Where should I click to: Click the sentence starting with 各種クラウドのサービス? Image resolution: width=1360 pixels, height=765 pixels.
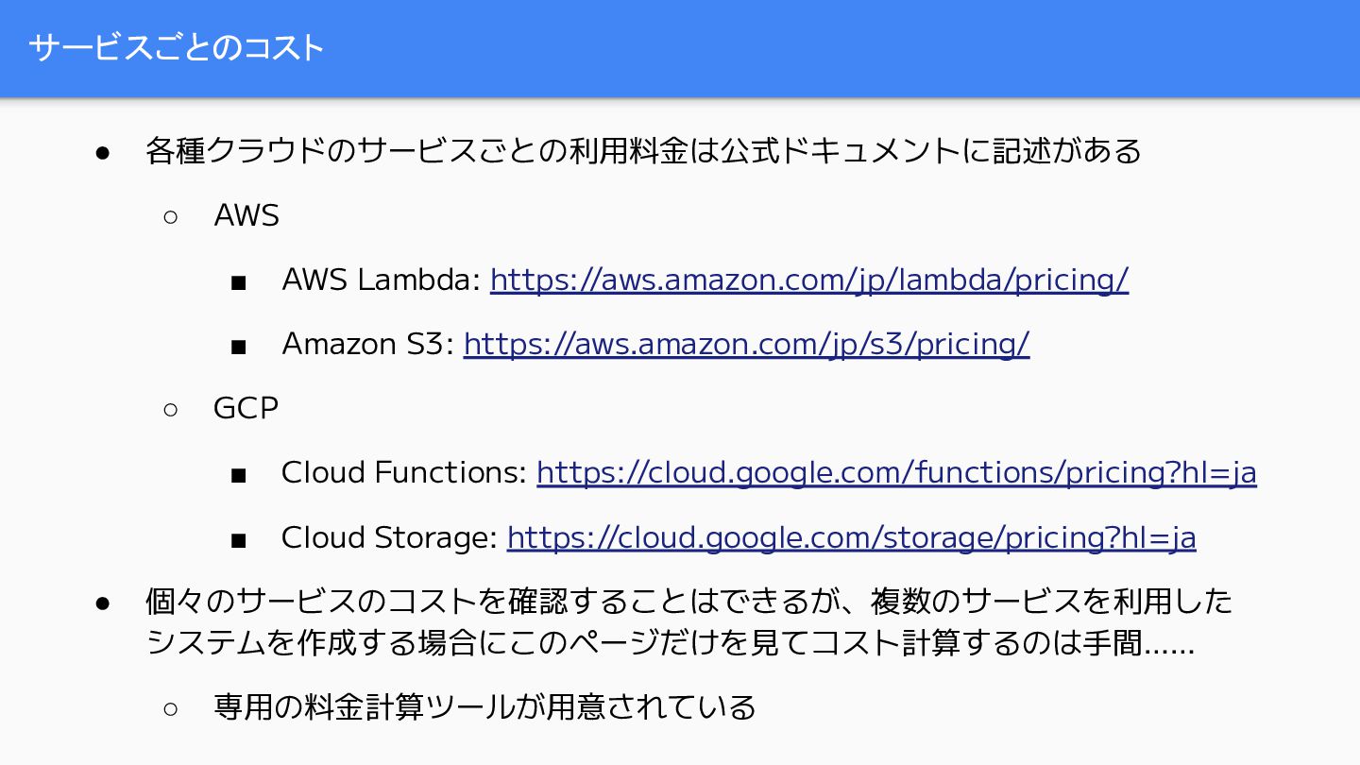643,151
